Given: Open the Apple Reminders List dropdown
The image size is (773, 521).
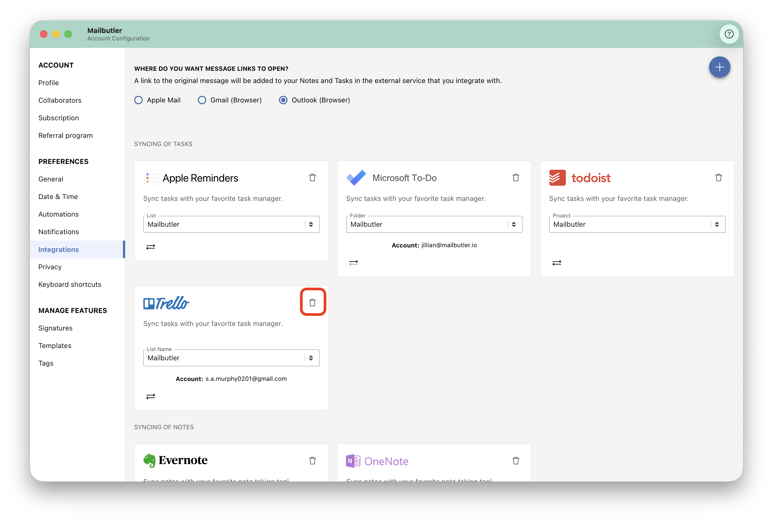Looking at the screenshot, I should (231, 224).
